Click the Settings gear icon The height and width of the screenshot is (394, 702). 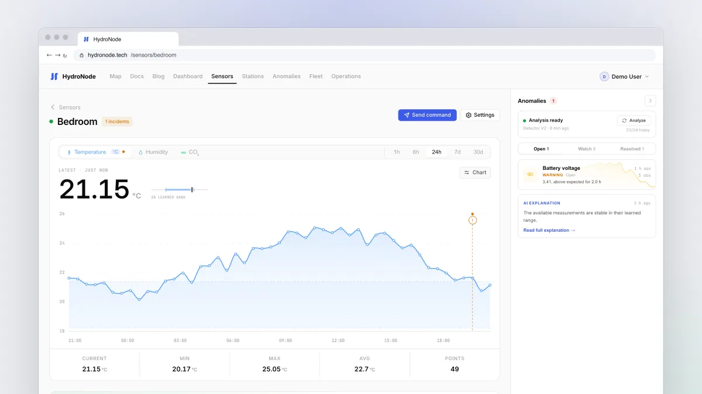469,115
